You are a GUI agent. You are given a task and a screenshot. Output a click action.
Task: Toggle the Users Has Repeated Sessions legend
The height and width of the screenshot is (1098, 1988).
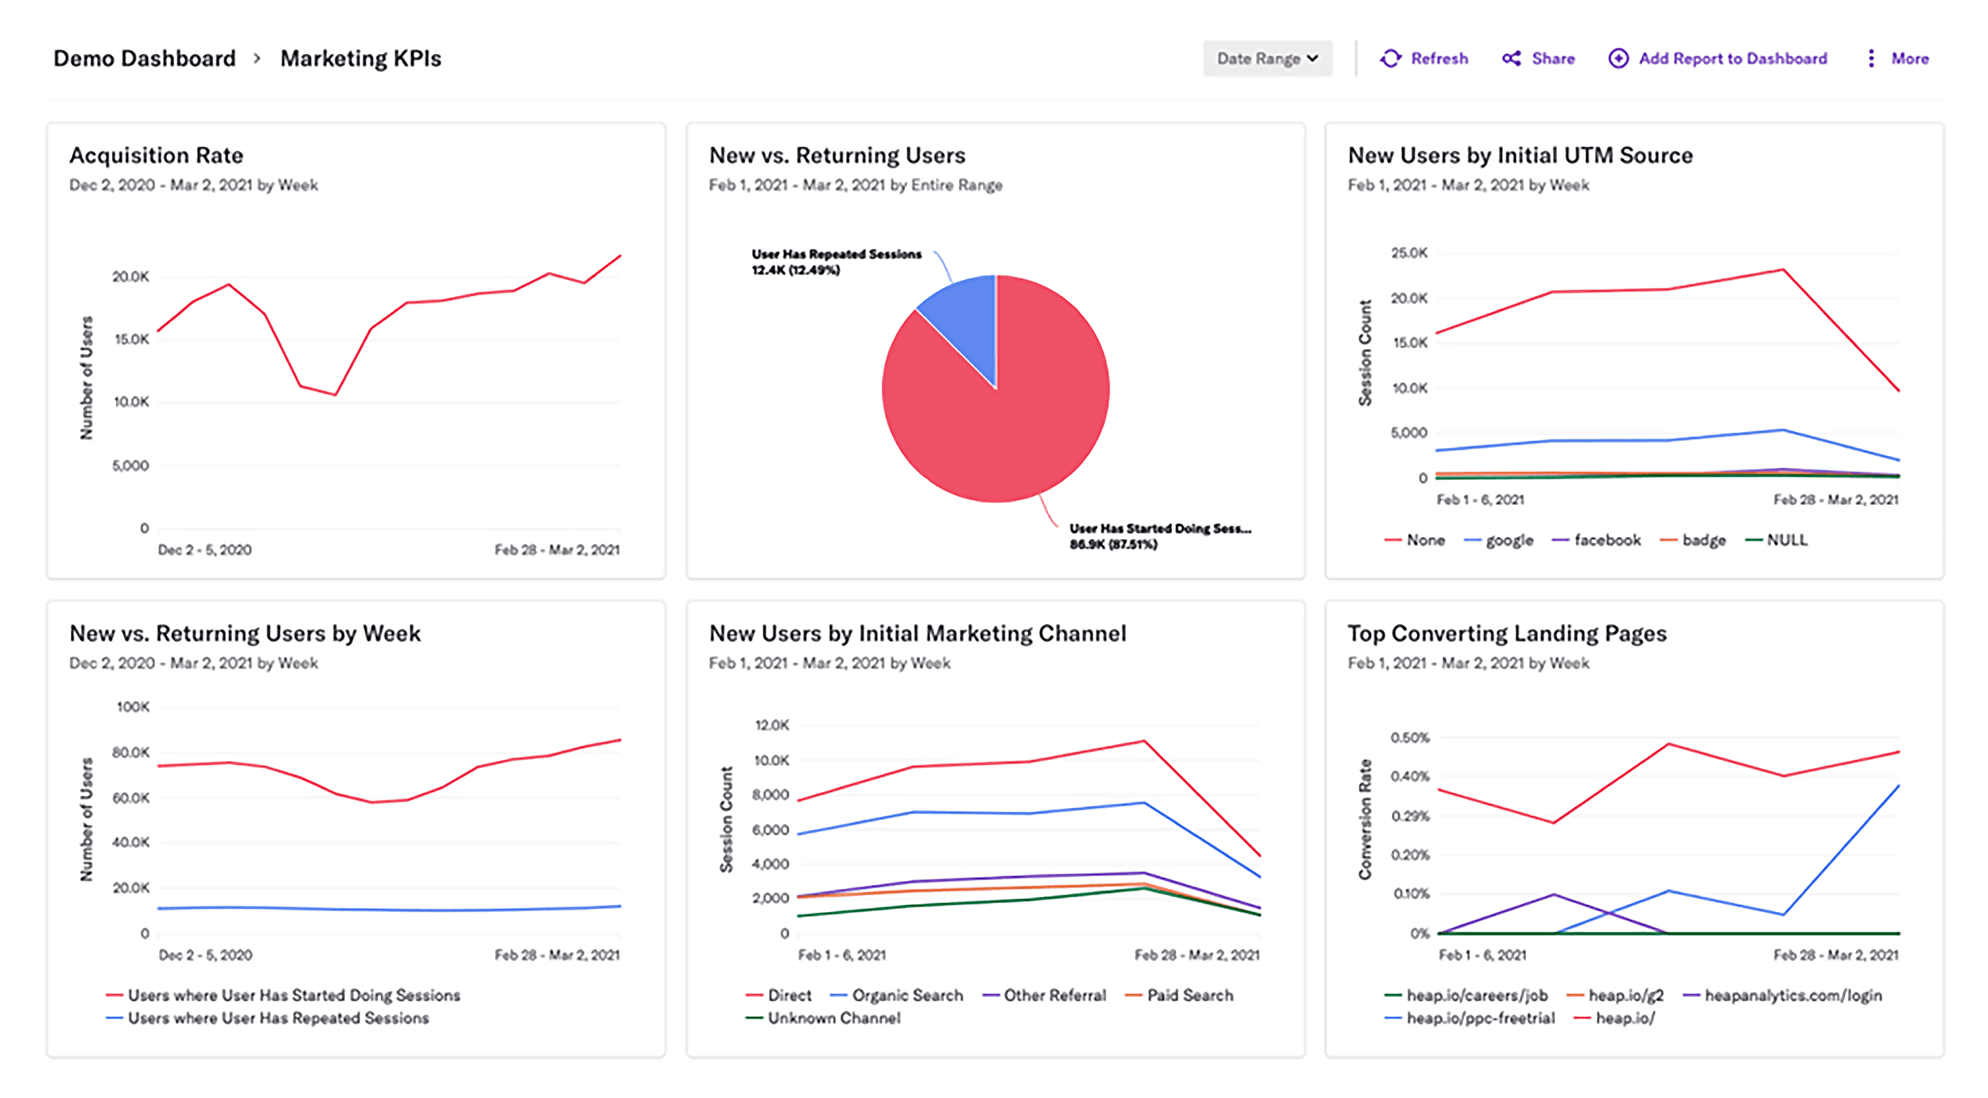(x=280, y=1018)
